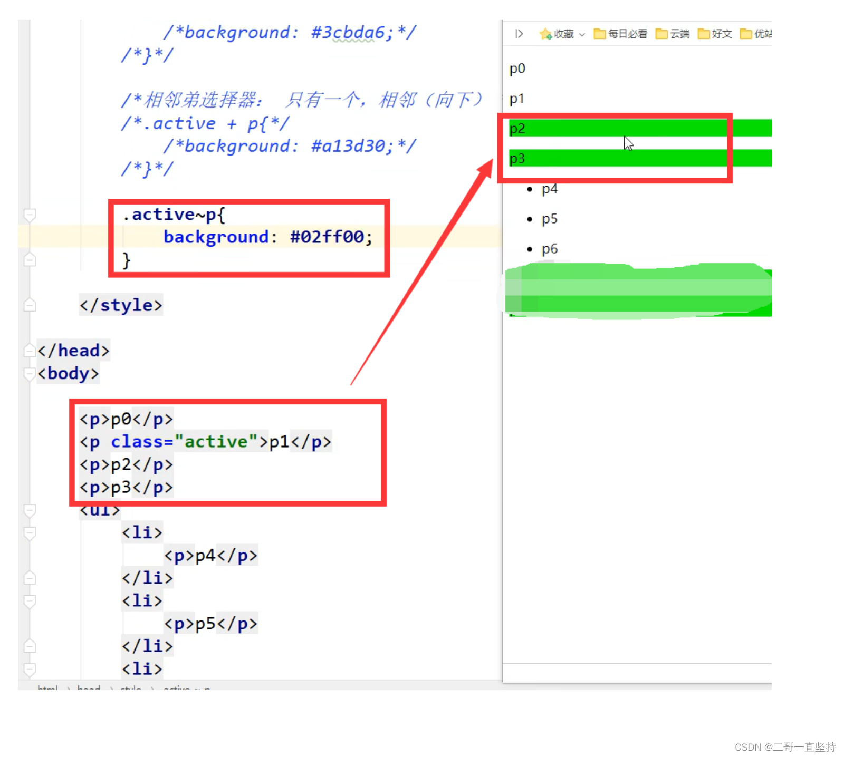Image resolution: width=844 pixels, height=757 pixels.
Task: Click the <body> opening tag
Action: point(68,373)
